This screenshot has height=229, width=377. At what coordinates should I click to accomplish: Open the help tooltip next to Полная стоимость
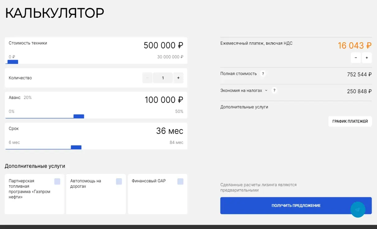click(x=263, y=74)
